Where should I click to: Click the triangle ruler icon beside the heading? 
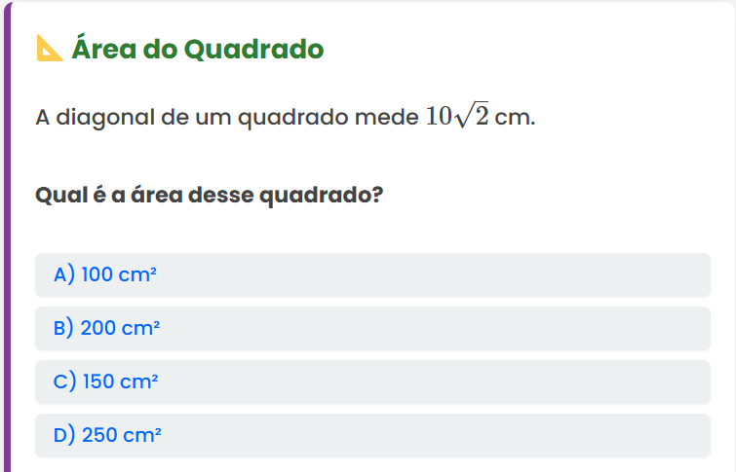[49, 48]
